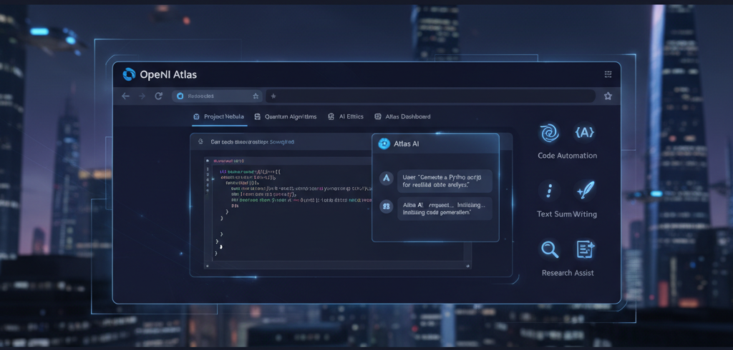Click the browser back arrow

[x=126, y=96]
